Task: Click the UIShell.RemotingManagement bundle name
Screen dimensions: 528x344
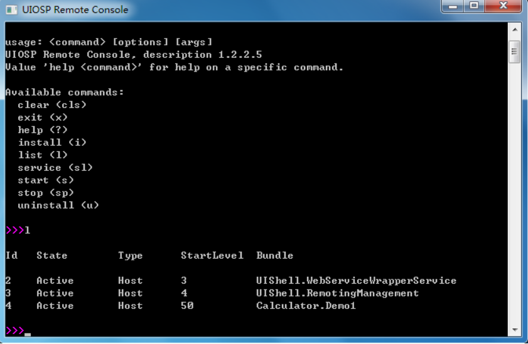Action: pyautogui.click(x=337, y=293)
